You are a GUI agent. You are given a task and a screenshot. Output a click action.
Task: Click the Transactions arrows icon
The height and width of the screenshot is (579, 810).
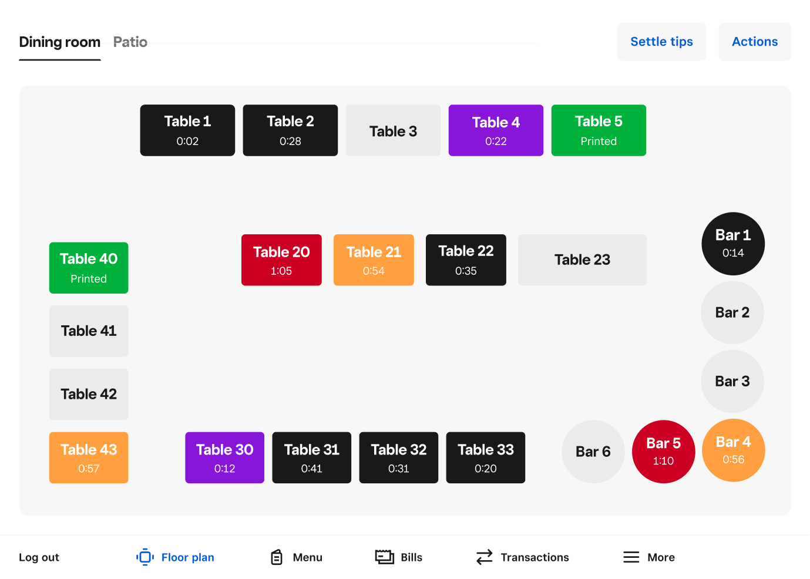pos(484,557)
